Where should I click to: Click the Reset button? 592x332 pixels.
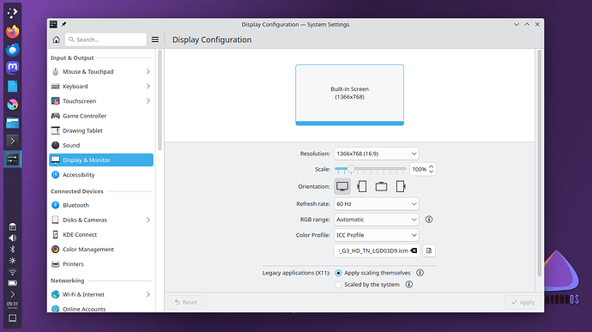(186, 302)
